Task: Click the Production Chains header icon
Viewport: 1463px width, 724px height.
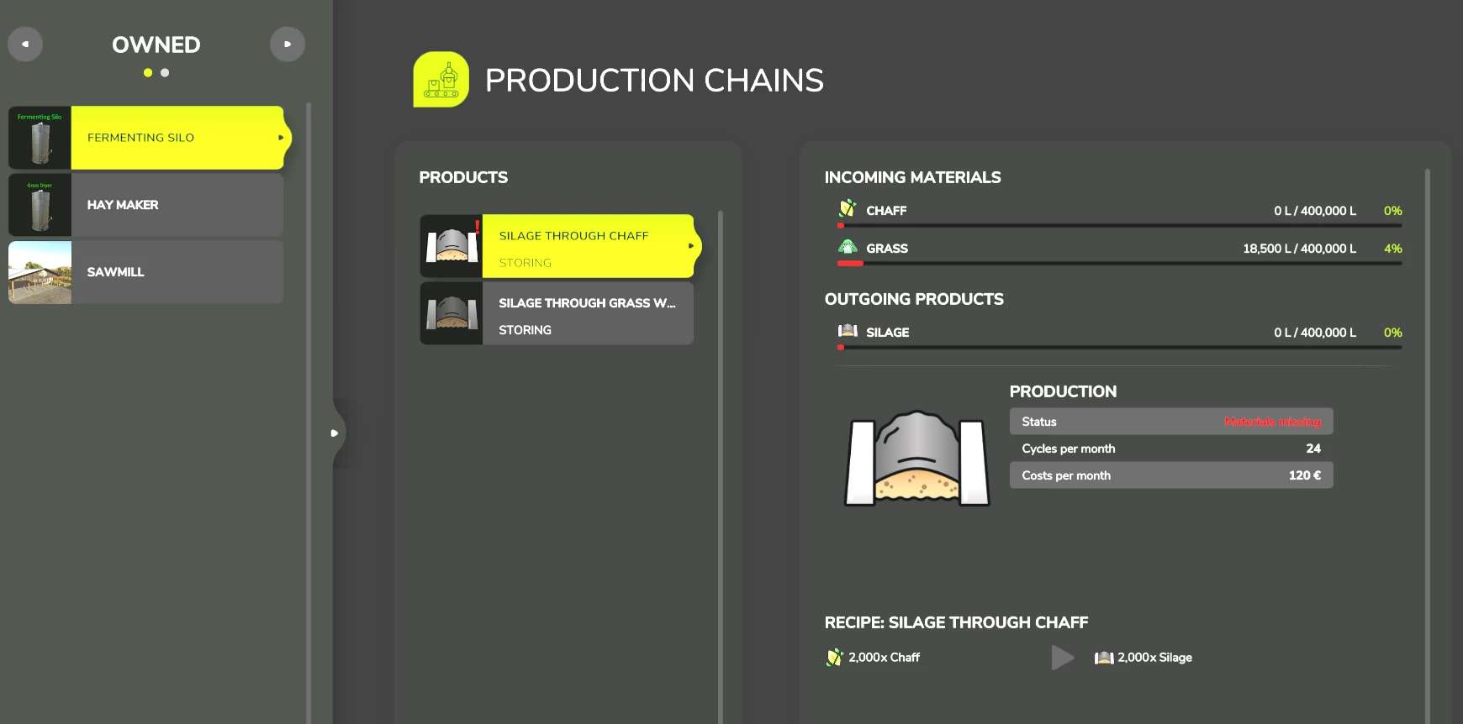Action: (x=441, y=80)
